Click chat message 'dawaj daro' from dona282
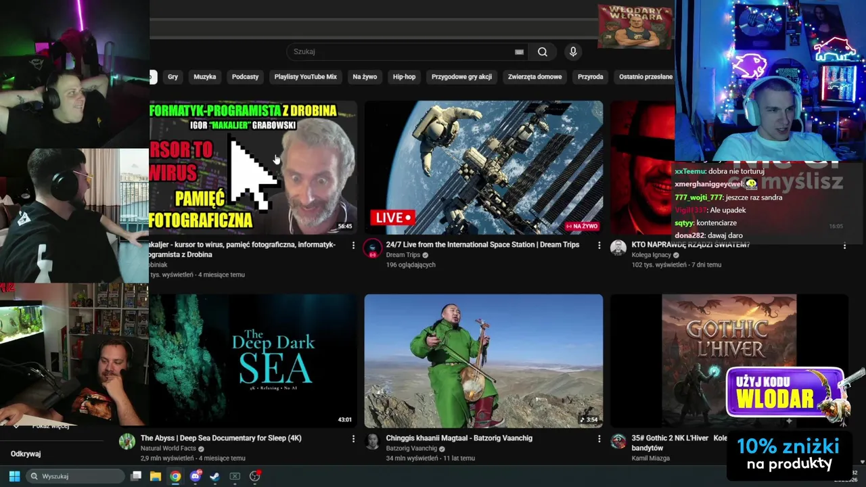The width and height of the screenshot is (866, 487). coord(708,236)
